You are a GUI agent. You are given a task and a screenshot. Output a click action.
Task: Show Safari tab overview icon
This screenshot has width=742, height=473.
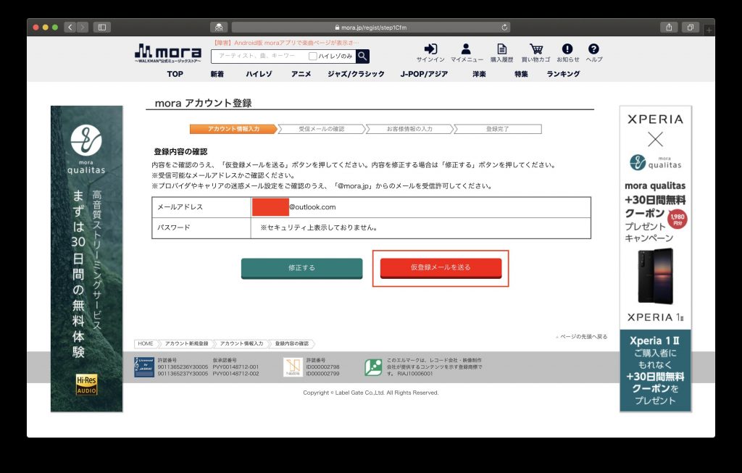pyautogui.click(x=691, y=28)
